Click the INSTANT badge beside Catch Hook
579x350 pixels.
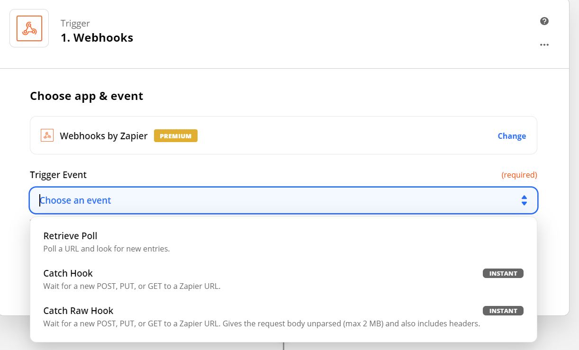[503, 273]
